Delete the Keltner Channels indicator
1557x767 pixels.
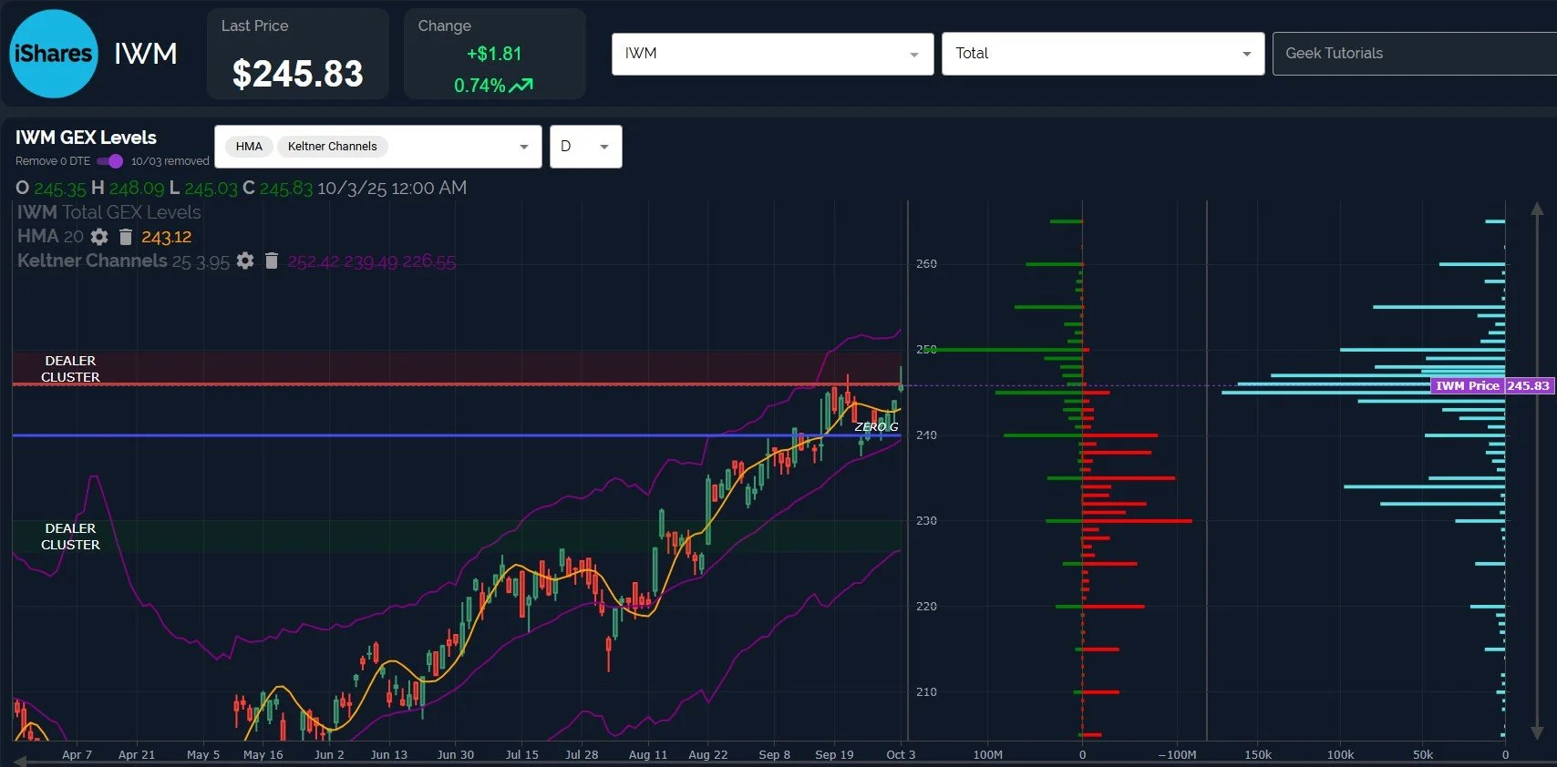tap(271, 261)
